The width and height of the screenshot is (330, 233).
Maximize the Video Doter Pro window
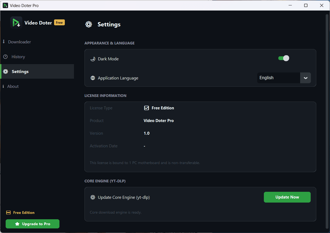(x=306, y=5)
